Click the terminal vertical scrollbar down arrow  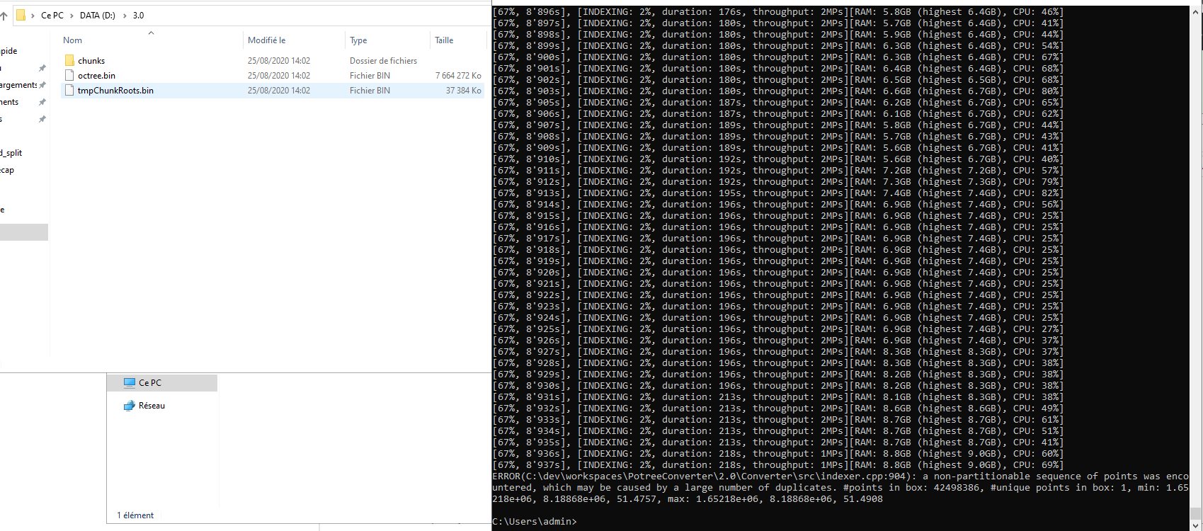[x=1196, y=513]
